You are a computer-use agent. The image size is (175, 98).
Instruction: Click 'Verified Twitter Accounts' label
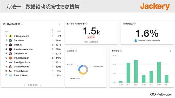point(149,41)
